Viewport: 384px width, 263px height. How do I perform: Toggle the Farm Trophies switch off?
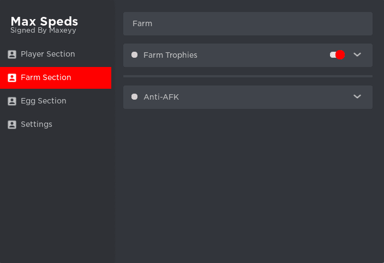point(337,55)
